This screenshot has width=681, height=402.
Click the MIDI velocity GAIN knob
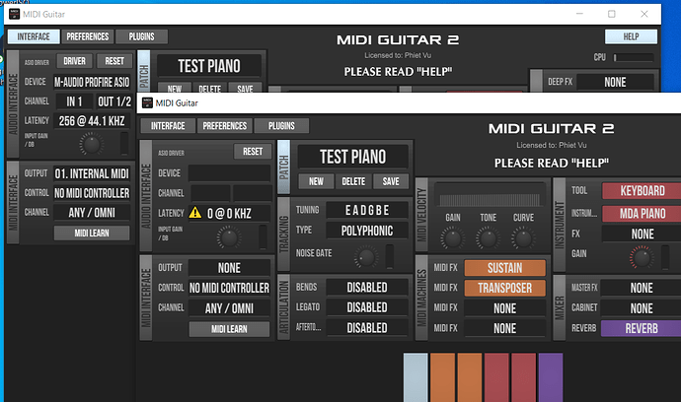click(x=453, y=238)
